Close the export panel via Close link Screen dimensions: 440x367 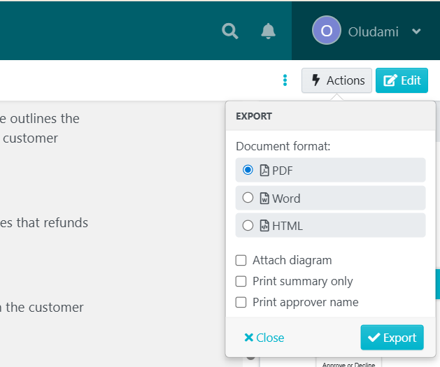pos(264,338)
